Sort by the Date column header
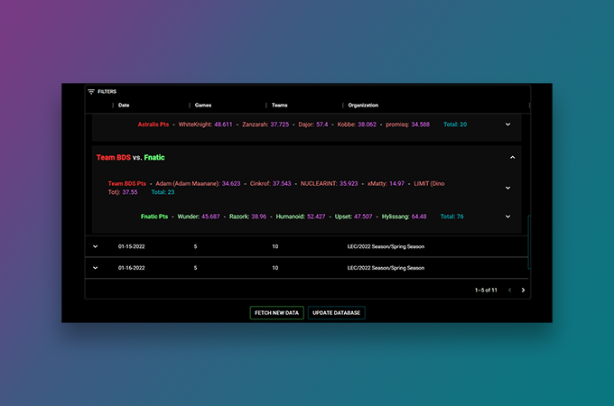Screen dimensions: 614x406 124,106
